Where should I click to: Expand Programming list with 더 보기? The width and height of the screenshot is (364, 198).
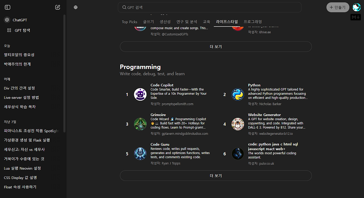(x=216, y=176)
